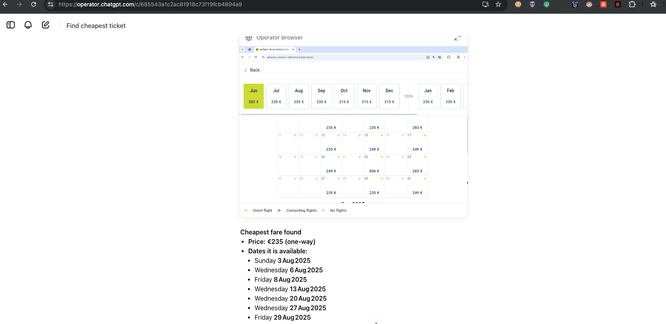
Task: Click the month strip horizontal scrollbar
Action: click(329, 114)
